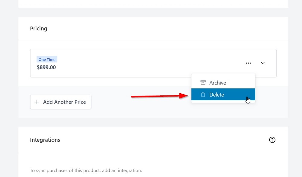Select the $899.00 price text

coord(46,67)
